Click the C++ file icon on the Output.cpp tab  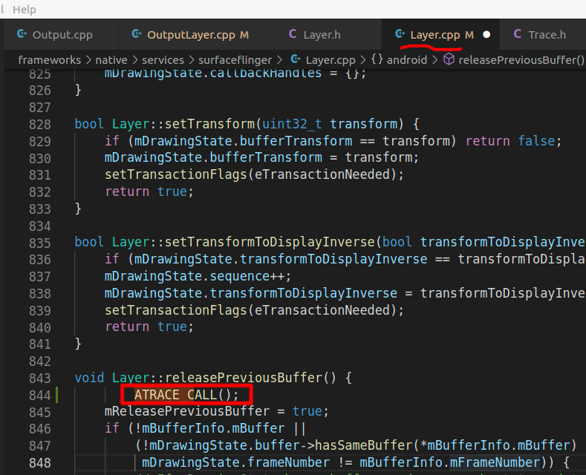(x=22, y=34)
